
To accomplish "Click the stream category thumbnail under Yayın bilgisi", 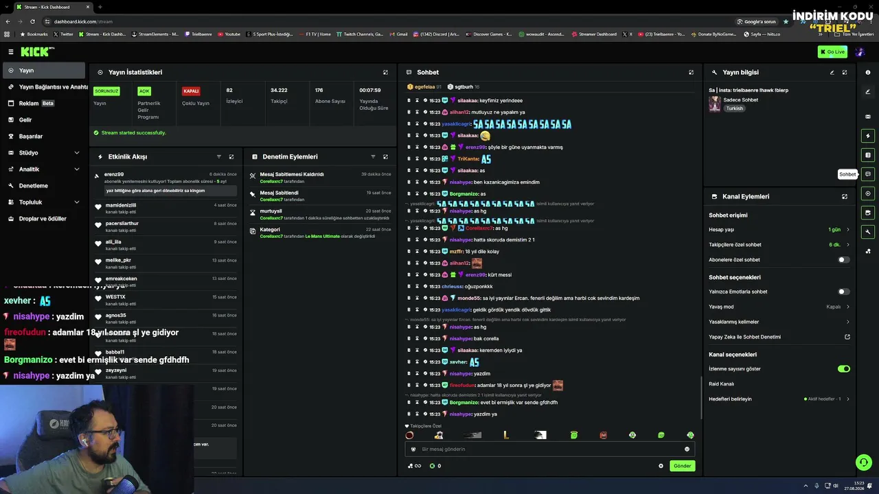I will coord(715,104).
